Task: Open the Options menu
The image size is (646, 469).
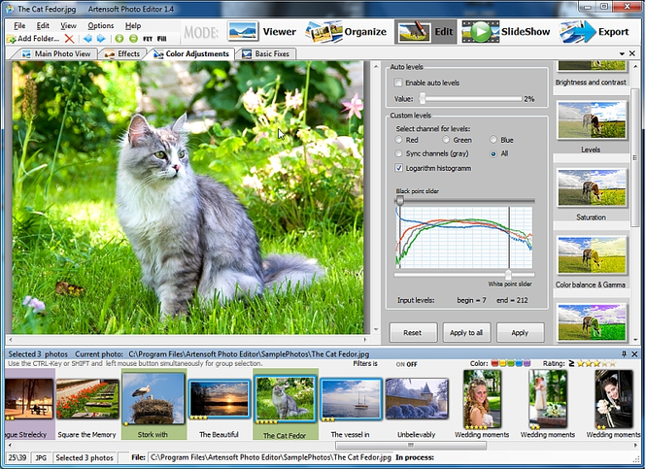Action: [x=100, y=25]
